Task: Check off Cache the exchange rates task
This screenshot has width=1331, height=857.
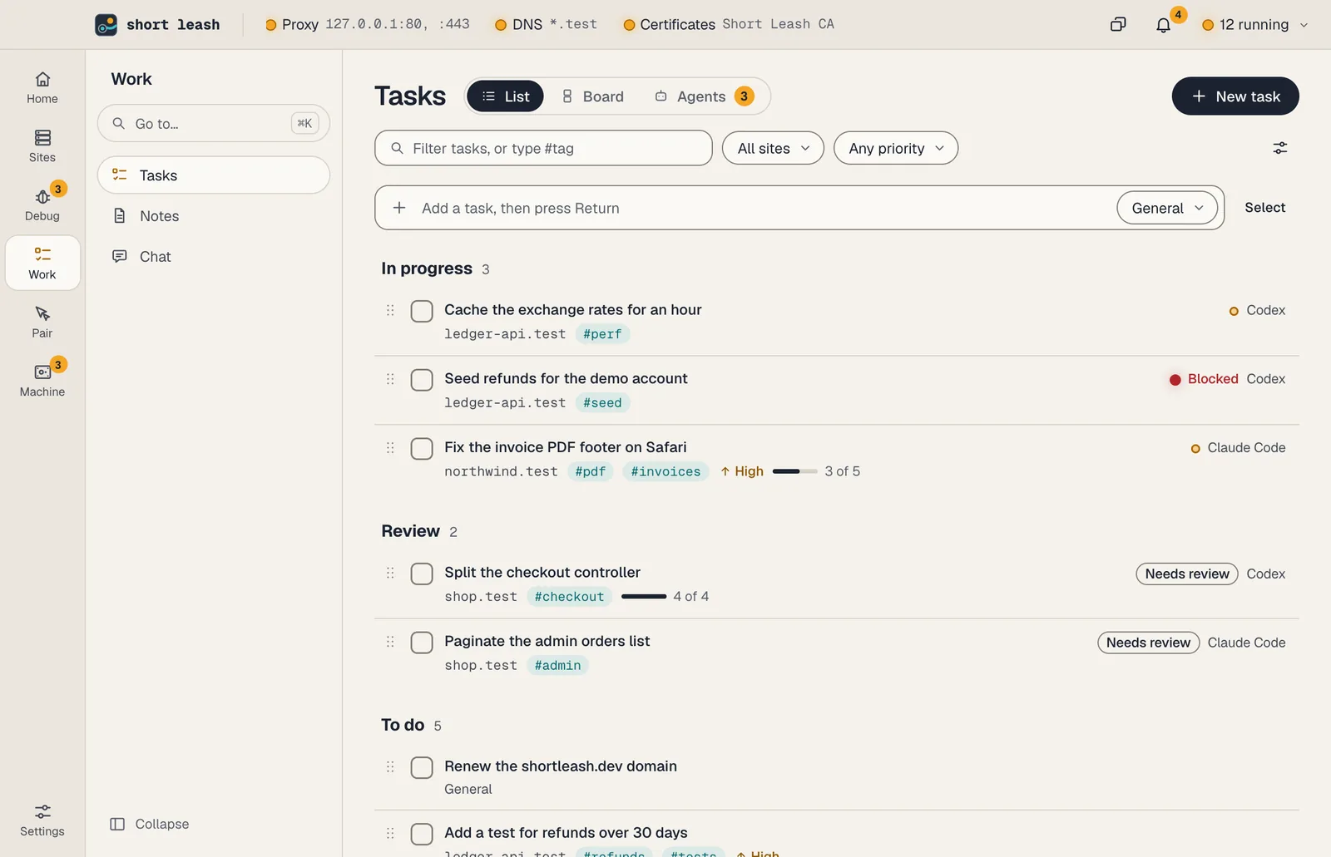Action: click(x=422, y=312)
